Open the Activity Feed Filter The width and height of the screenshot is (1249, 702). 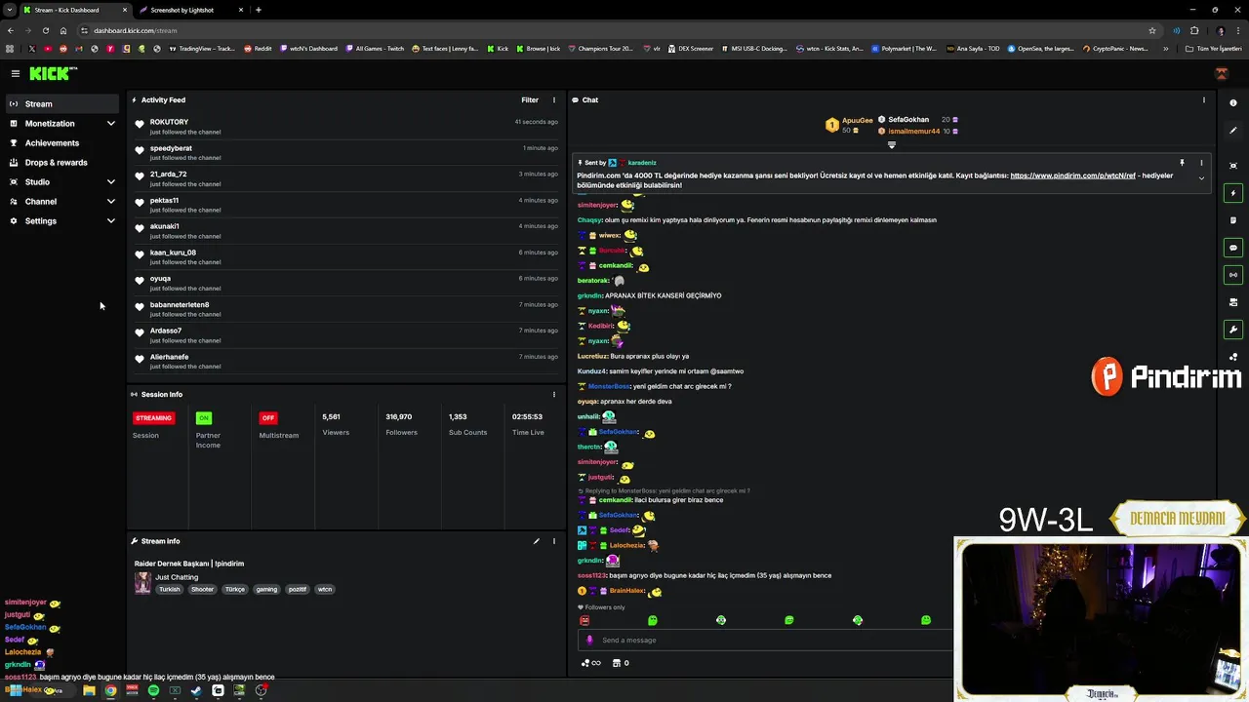coord(530,99)
